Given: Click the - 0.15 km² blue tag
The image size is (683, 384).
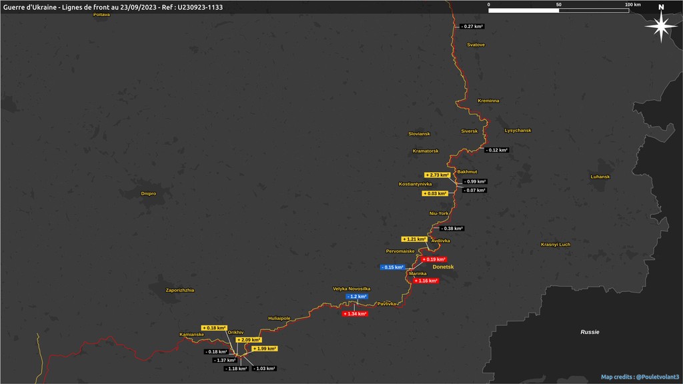Looking at the screenshot, I should 392,267.
